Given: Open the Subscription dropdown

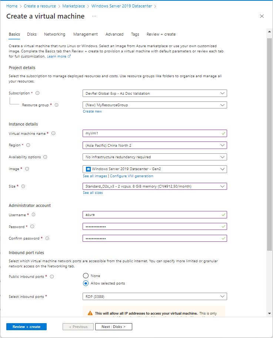Looking at the screenshot, I should tap(155, 93).
